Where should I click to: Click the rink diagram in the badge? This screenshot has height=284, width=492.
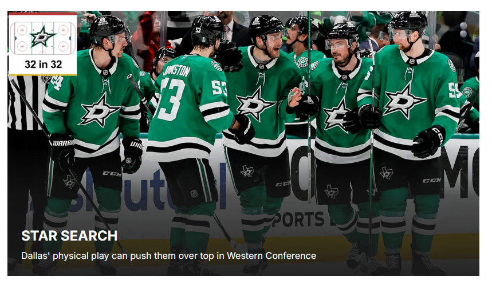point(43,38)
